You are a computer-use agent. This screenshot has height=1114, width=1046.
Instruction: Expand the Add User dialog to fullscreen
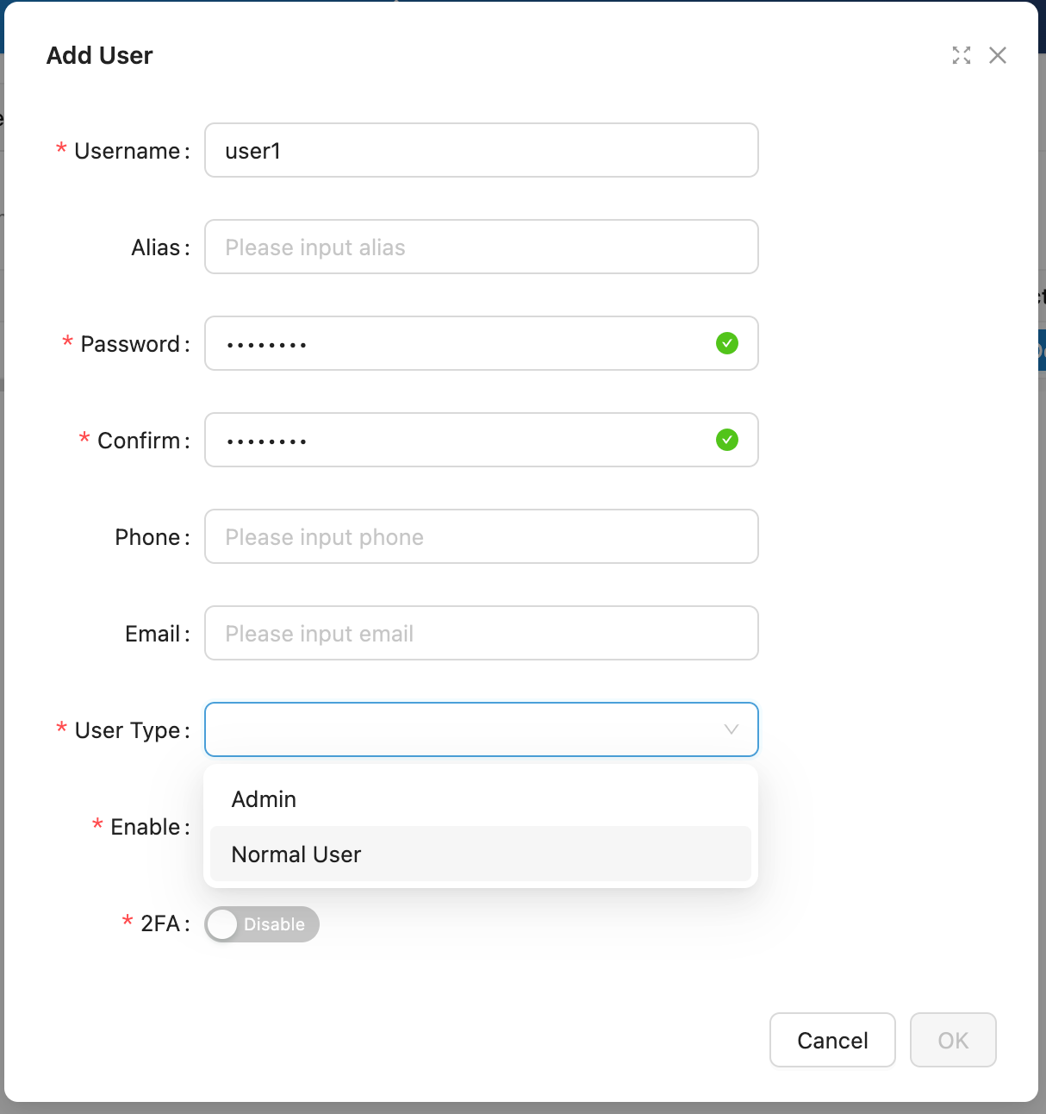[x=962, y=55]
